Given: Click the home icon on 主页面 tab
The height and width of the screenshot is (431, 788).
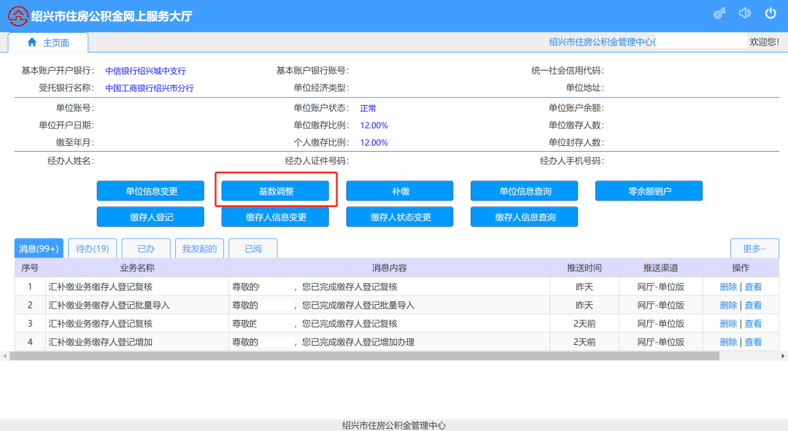Looking at the screenshot, I should click(x=31, y=42).
